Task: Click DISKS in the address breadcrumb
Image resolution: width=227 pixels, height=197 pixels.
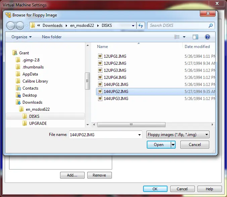Action: tap(107, 26)
